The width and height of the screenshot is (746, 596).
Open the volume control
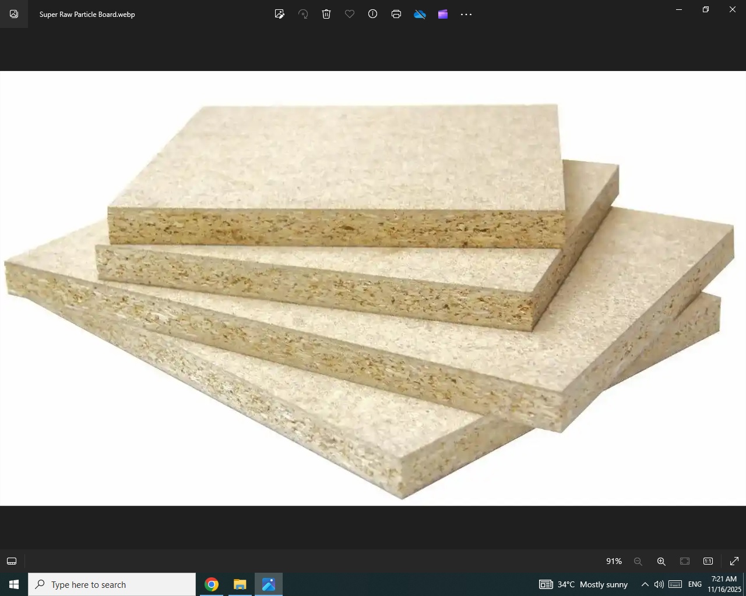click(659, 584)
